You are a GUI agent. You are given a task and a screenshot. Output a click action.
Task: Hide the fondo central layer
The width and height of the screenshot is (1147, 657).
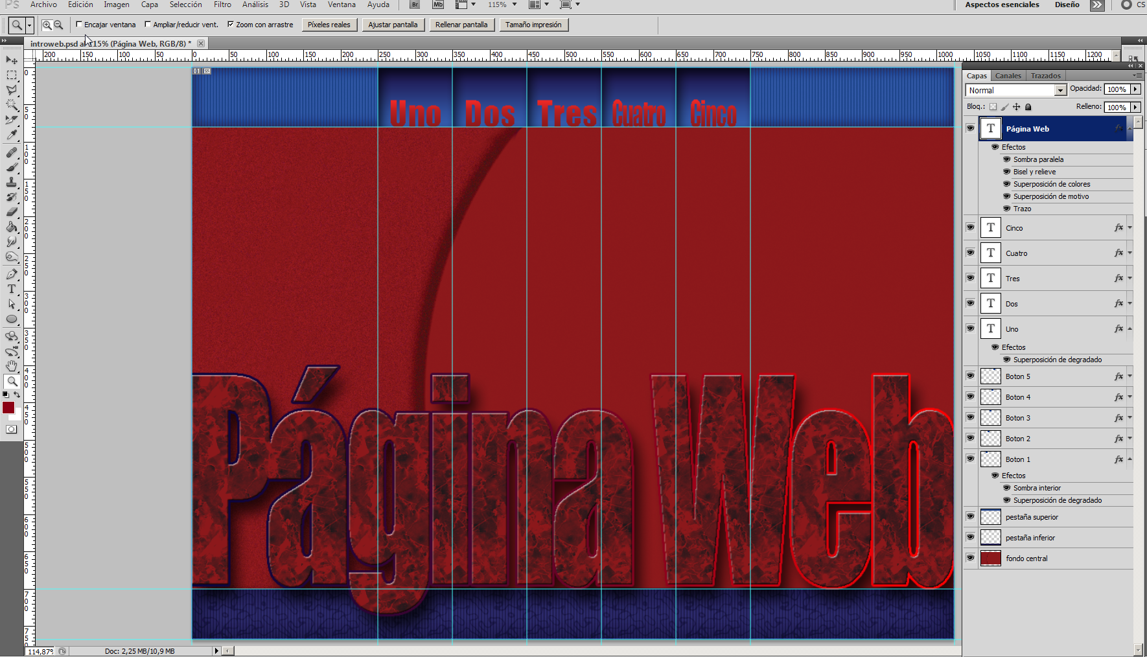[x=970, y=558]
